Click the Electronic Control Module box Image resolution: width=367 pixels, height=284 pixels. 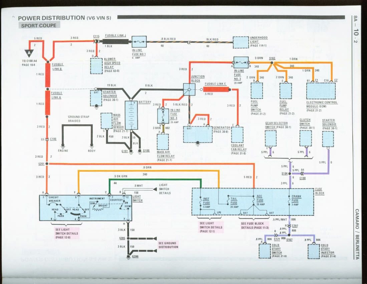point(321,91)
